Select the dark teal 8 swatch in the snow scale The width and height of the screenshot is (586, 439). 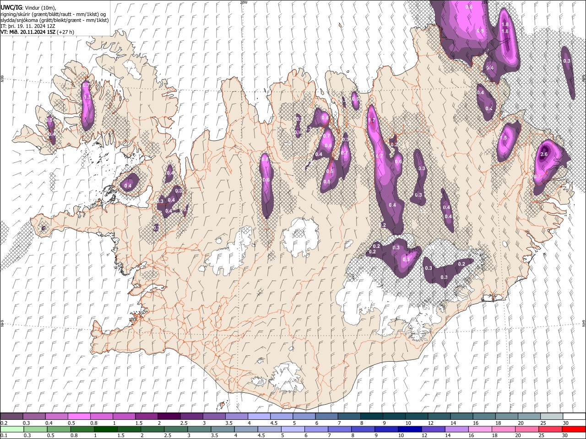click(371, 416)
